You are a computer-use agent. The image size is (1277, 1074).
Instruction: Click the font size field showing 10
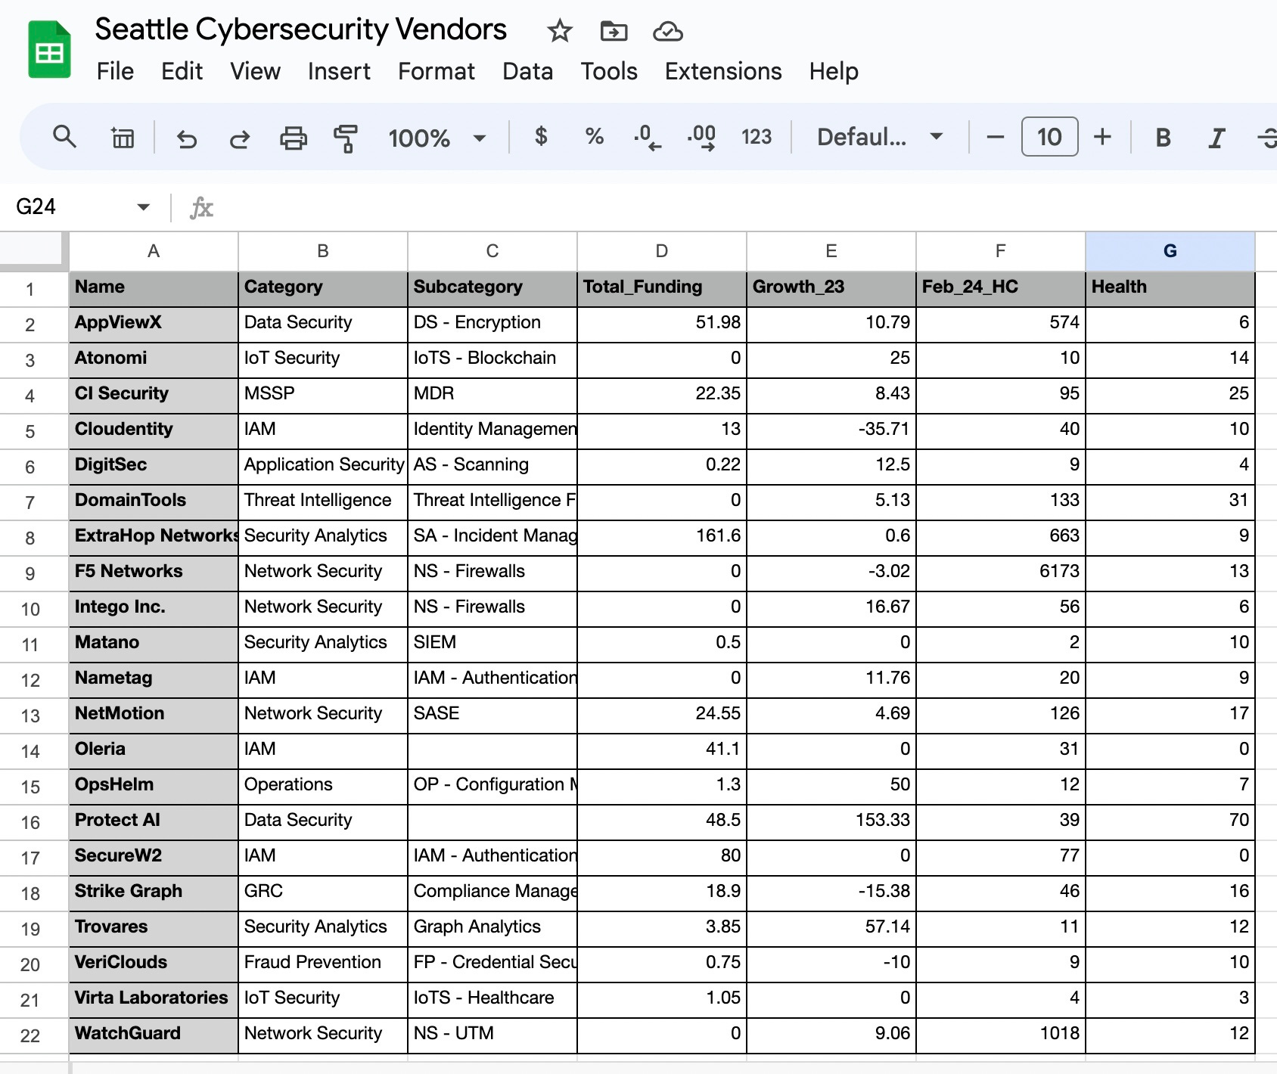pos(1049,137)
